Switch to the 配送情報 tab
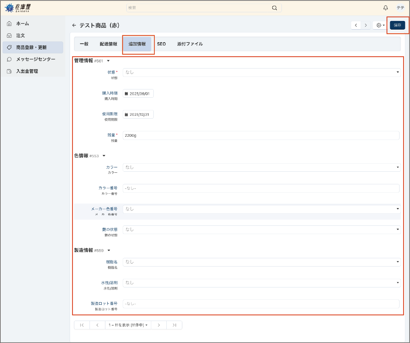This screenshot has height=343, width=410. click(108, 44)
